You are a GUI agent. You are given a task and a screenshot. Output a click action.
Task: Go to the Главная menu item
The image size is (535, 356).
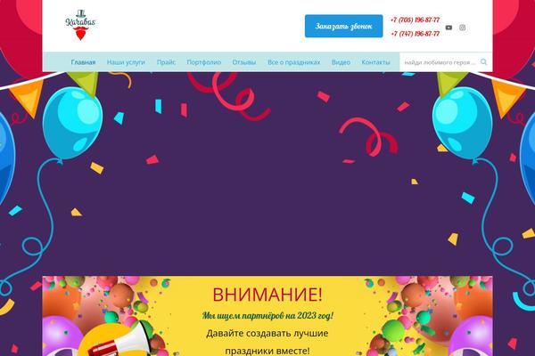click(83, 62)
